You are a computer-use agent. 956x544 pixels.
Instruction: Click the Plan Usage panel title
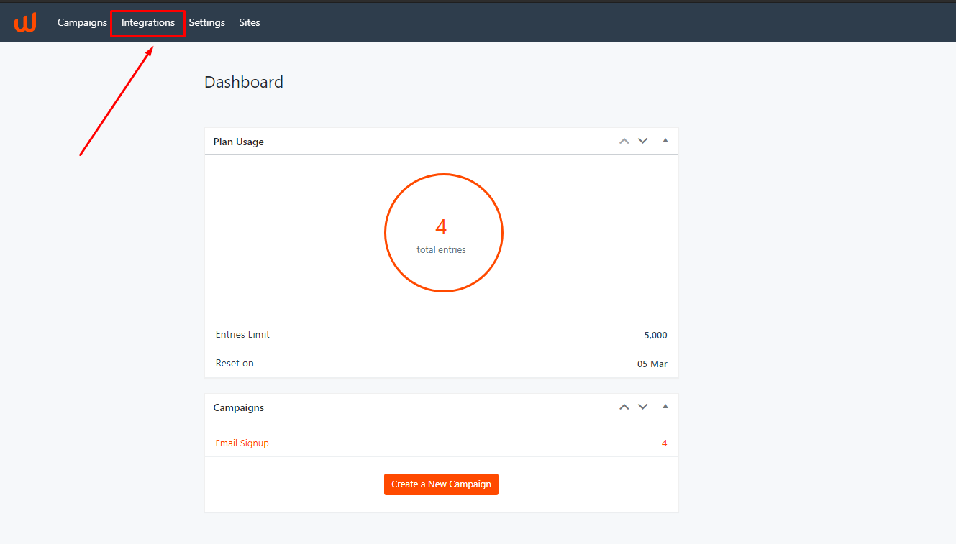click(239, 142)
